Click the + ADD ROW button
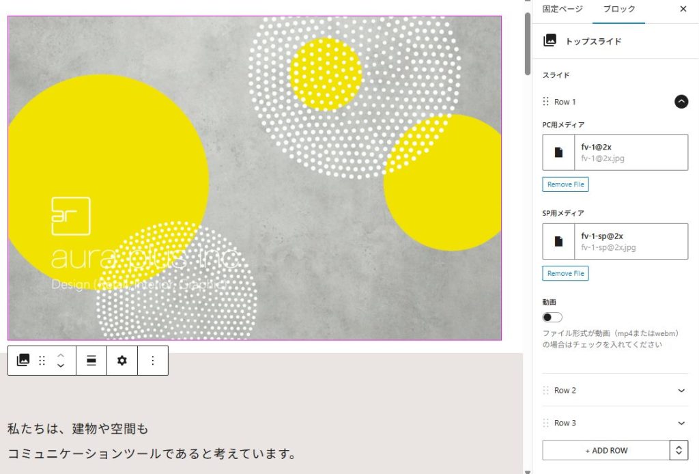The height and width of the screenshot is (474, 699). pos(606,450)
